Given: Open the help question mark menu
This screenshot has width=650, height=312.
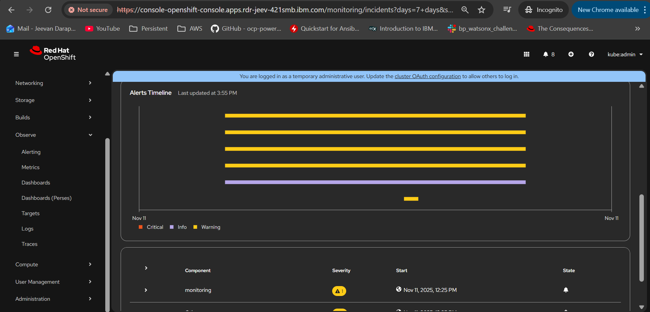Looking at the screenshot, I should coord(591,54).
